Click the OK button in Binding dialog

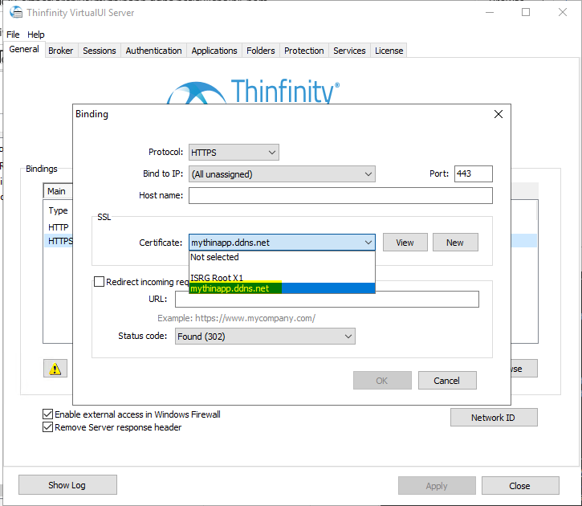pyautogui.click(x=382, y=381)
